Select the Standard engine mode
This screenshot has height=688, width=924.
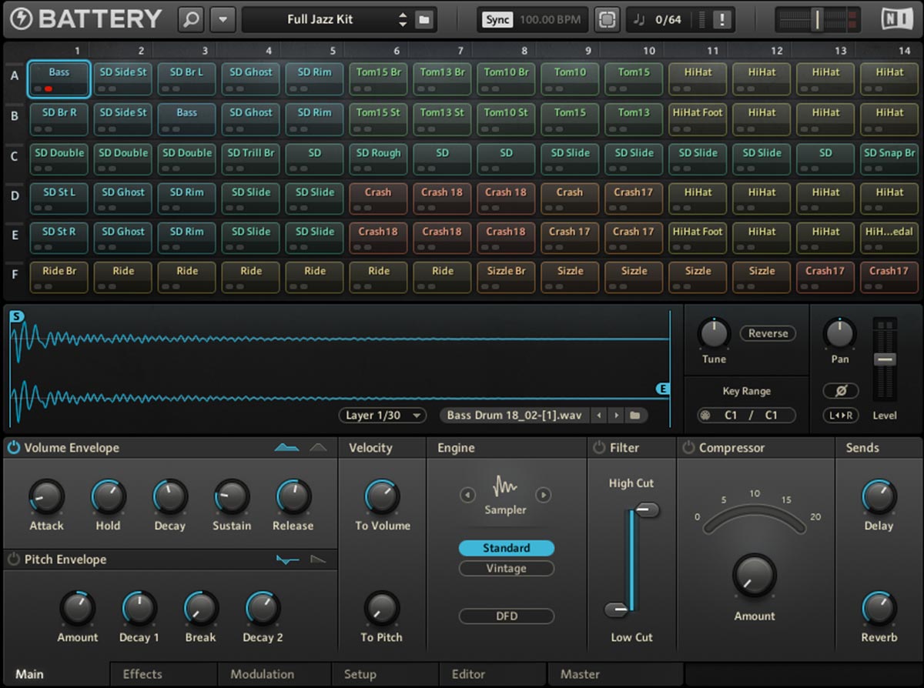pos(506,548)
